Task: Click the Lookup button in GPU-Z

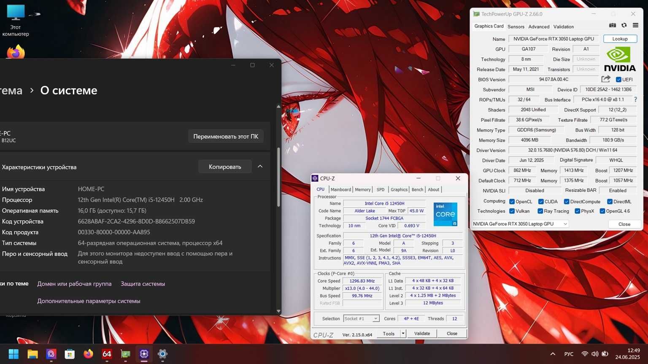Action: (620, 39)
